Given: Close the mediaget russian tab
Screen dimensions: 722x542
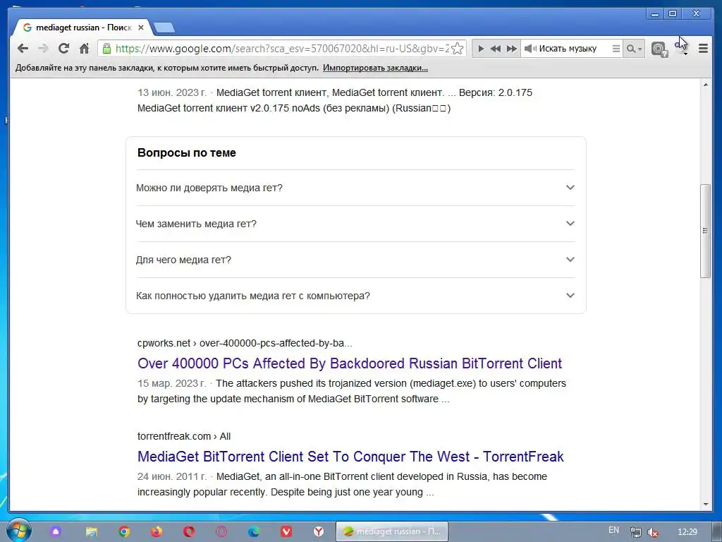Looking at the screenshot, I should click(141, 28).
